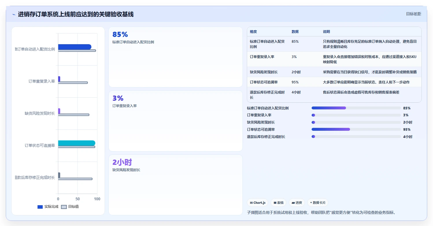
Task: Click the page title 进销存订单系统上线前应达到的关键验收基线
Action: coord(76,14)
